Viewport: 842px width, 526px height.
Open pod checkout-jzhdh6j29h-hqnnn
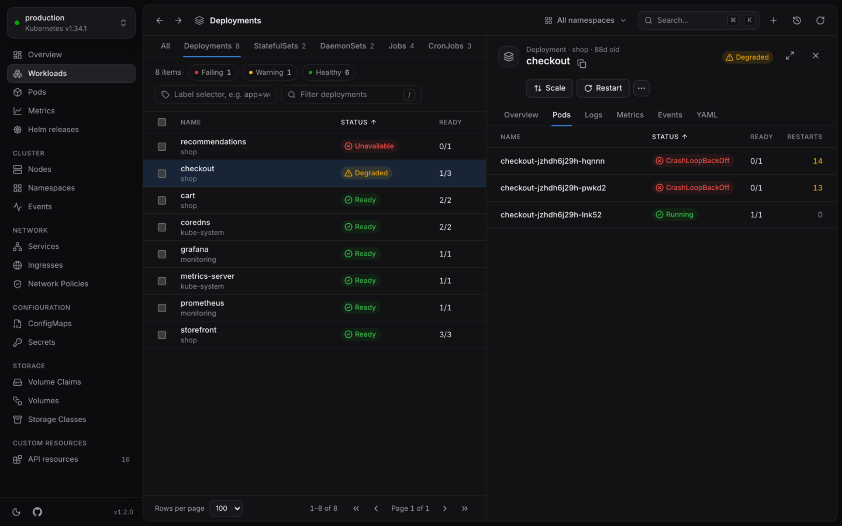(553, 161)
